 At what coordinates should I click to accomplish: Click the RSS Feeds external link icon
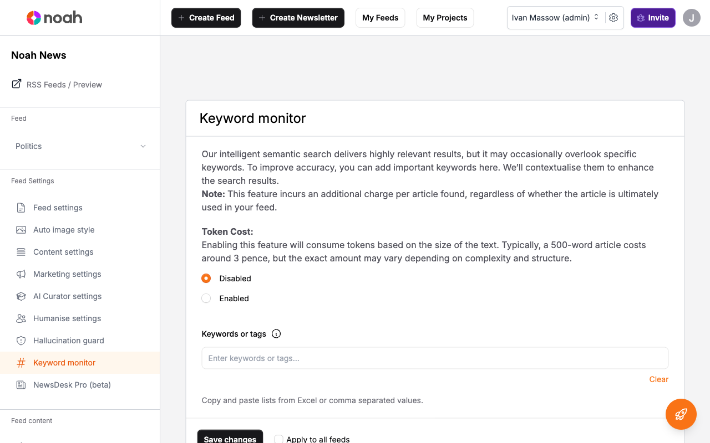(x=16, y=84)
